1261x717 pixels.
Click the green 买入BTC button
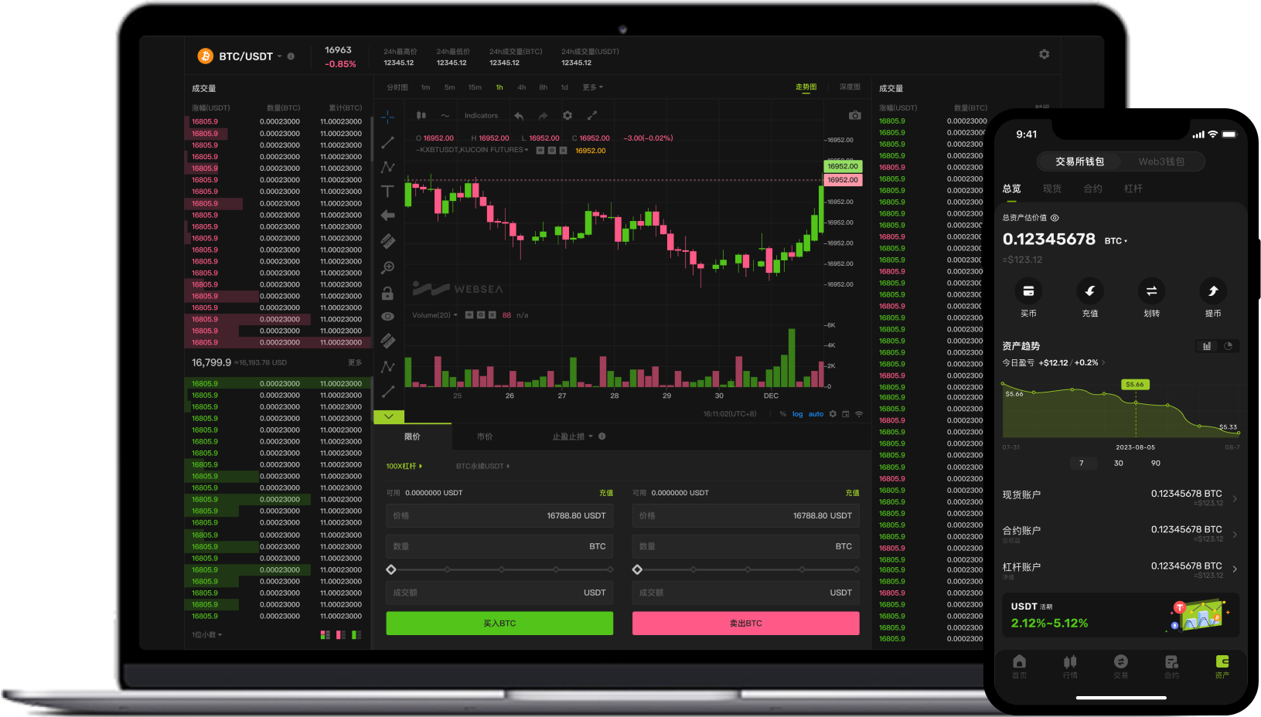tap(499, 624)
